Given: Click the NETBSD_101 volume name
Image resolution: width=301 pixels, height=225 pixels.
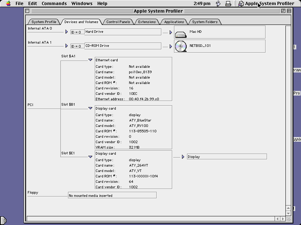Looking at the screenshot, I should coord(200,46).
